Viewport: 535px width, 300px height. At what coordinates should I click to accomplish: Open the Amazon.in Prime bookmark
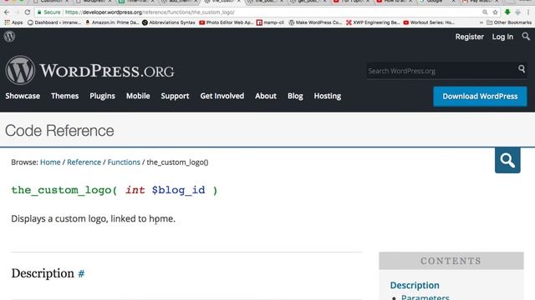point(112,22)
